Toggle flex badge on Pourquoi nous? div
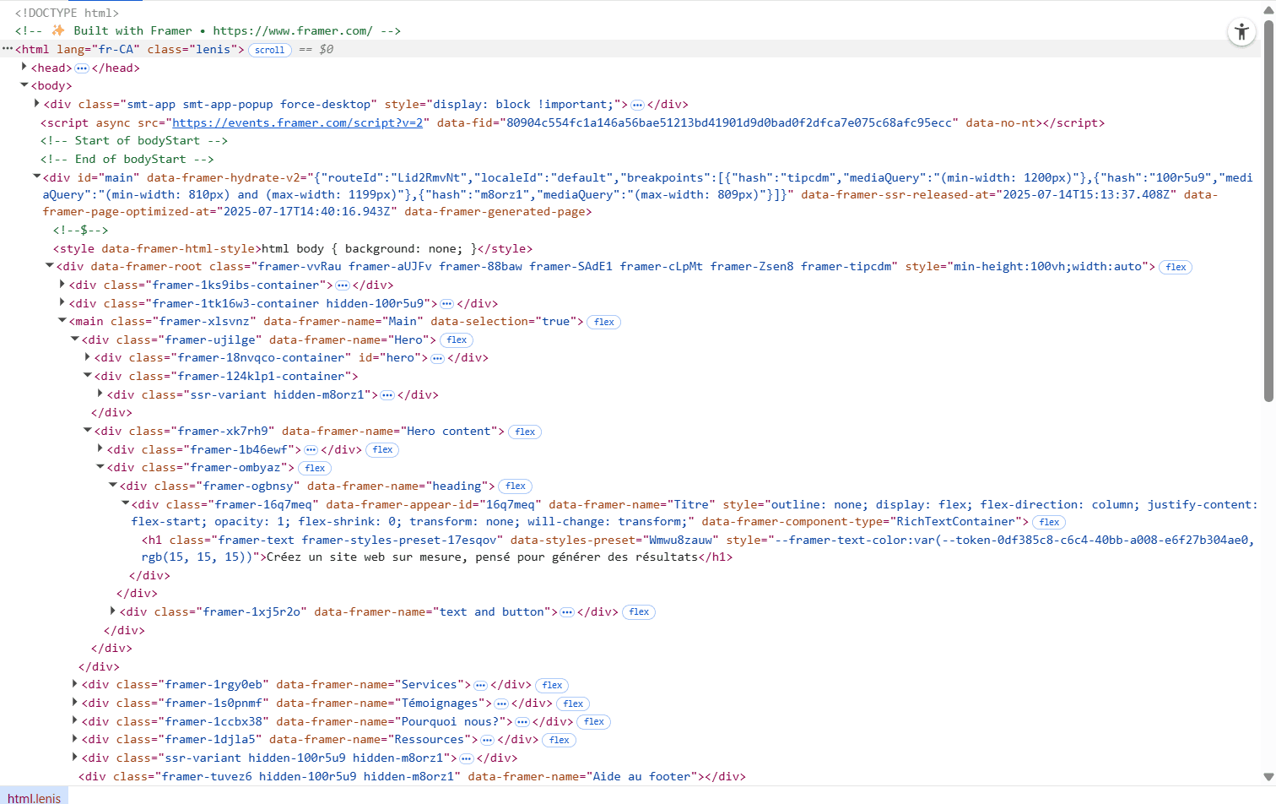The width and height of the screenshot is (1276, 804). pyautogui.click(x=594, y=722)
